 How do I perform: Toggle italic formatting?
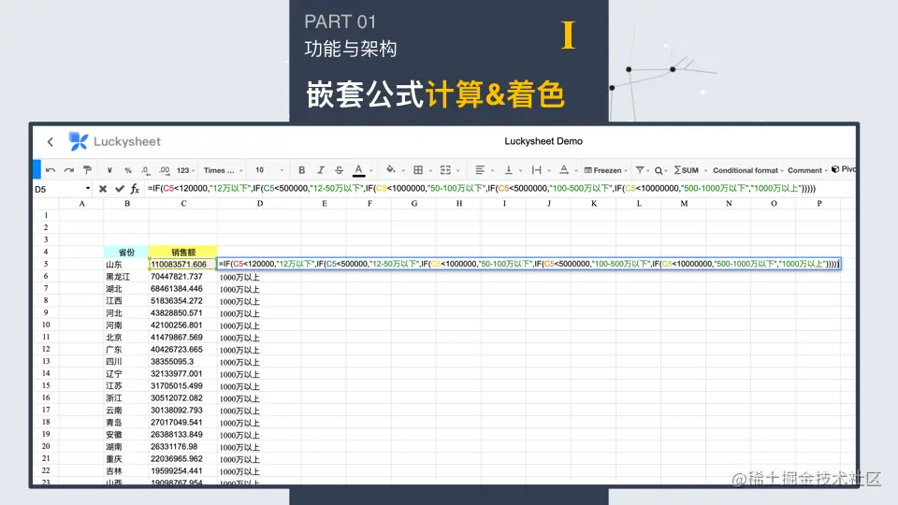(321, 170)
